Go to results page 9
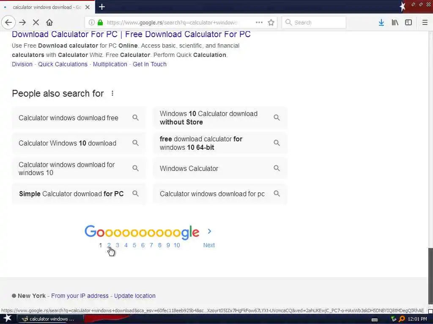The width and height of the screenshot is (433, 324). click(168, 245)
